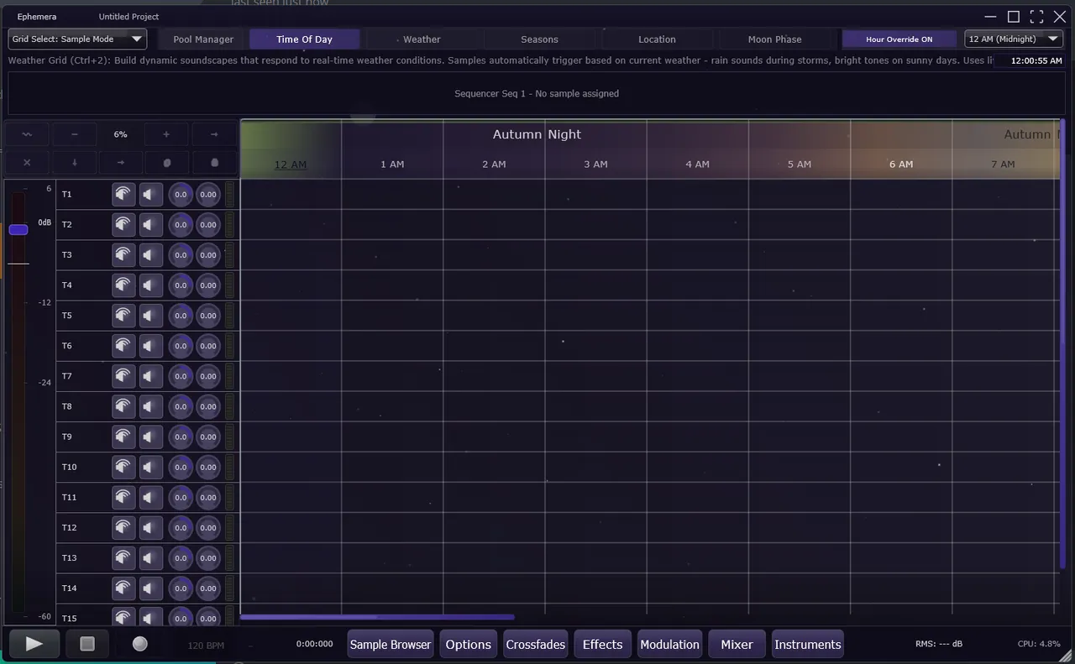Toggle the trigger icon on track T10

(x=123, y=467)
